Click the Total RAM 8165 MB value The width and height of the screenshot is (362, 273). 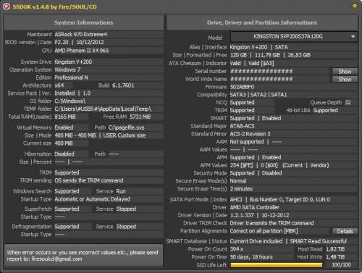pyautogui.click(x=65, y=117)
